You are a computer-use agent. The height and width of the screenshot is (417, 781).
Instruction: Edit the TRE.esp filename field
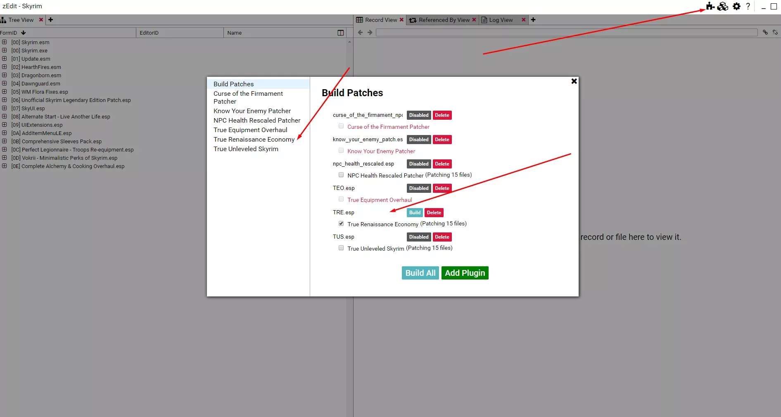point(368,212)
